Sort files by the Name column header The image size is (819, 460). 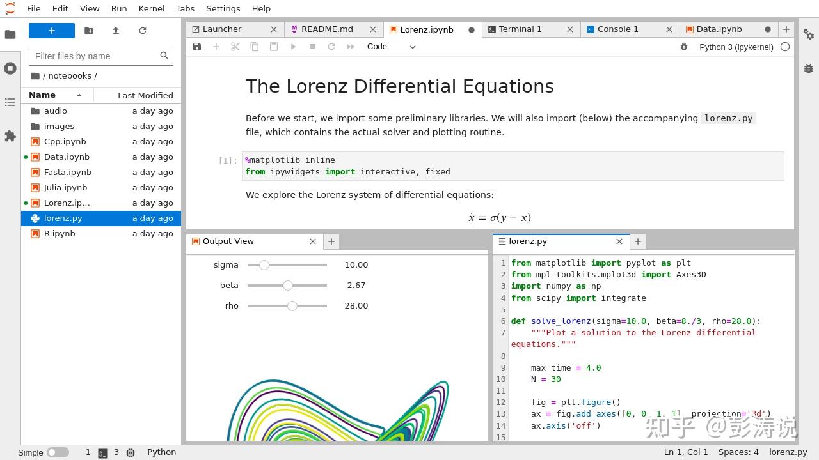[42, 95]
